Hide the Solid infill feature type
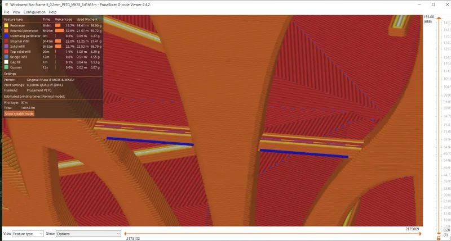 (x=20, y=46)
